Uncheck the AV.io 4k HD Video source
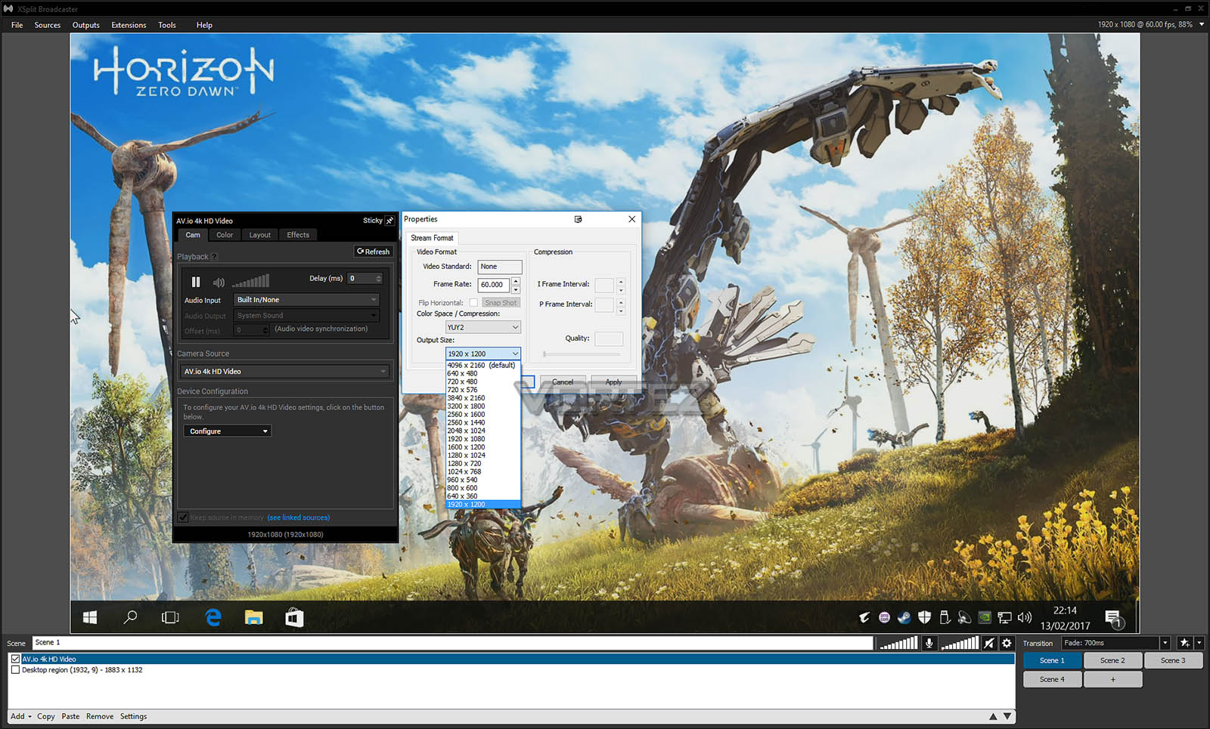This screenshot has height=729, width=1210. point(15,659)
